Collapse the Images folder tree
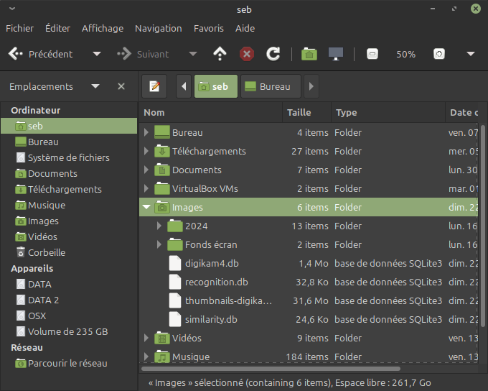488x391 pixels. (x=146, y=207)
